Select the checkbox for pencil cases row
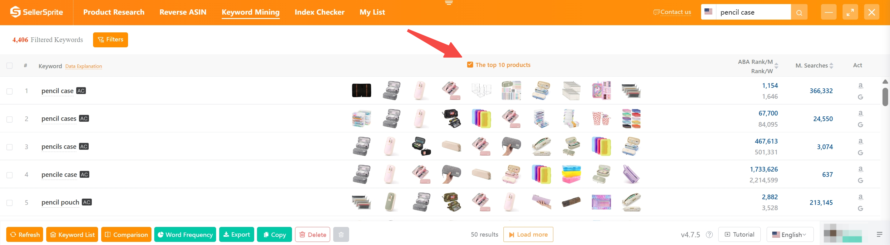This screenshot has height=245, width=890. tap(10, 119)
